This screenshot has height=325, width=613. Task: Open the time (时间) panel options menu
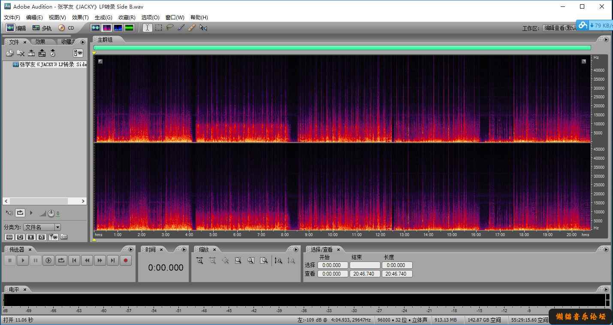click(x=184, y=249)
